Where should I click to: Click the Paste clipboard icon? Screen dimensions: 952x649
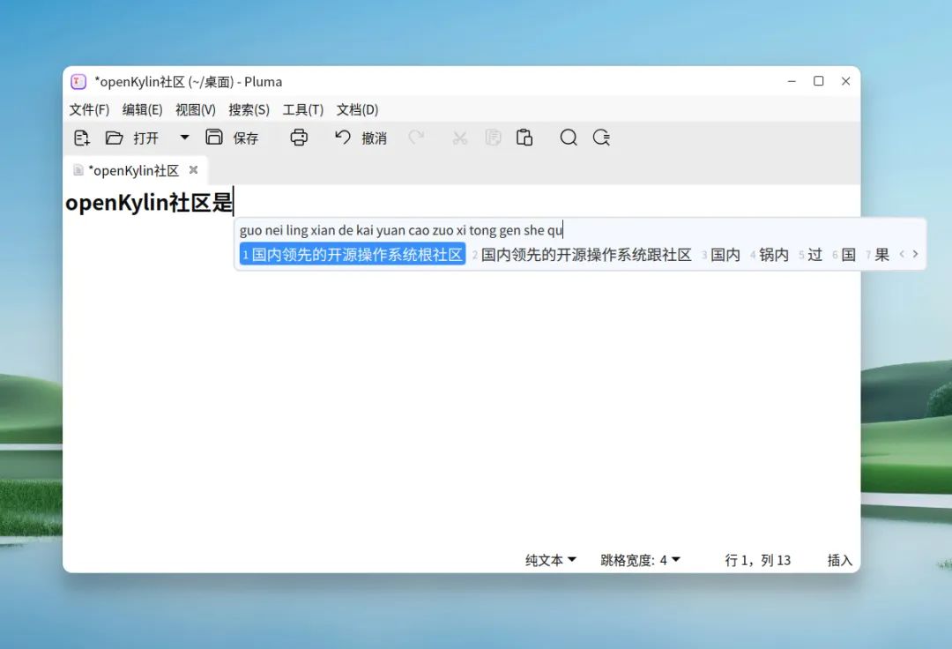pos(524,138)
